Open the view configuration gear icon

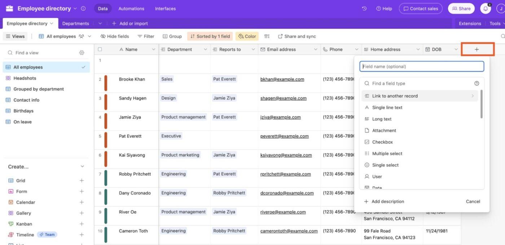click(x=81, y=52)
